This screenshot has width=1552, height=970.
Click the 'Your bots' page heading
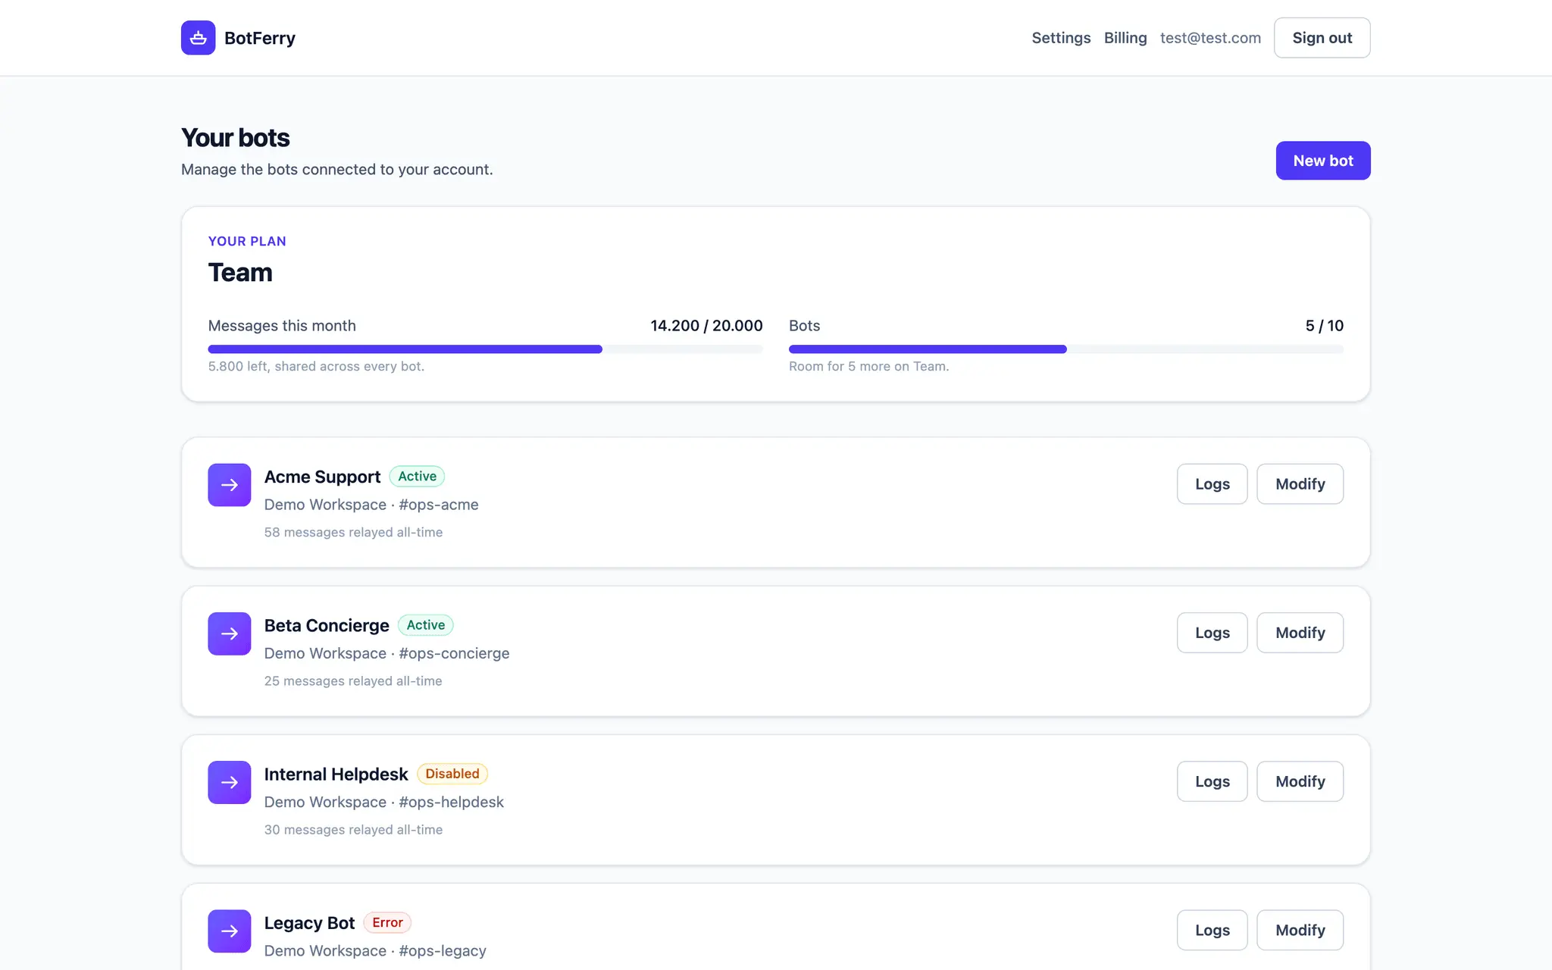click(235, 138)
